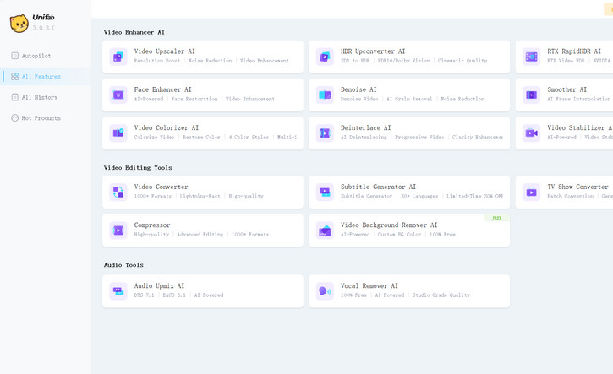Screen dimensions: 613x374
Task: Click the Video Editing Tools heading
Action: point(138,168)
